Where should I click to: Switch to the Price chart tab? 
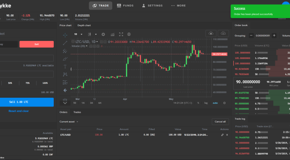point(66,25)
